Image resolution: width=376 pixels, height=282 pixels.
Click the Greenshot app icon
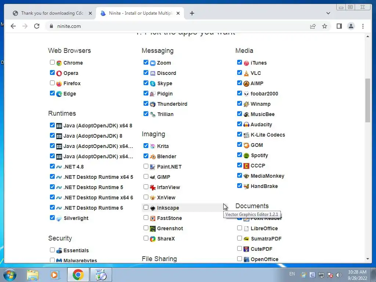tap(153, 229)
